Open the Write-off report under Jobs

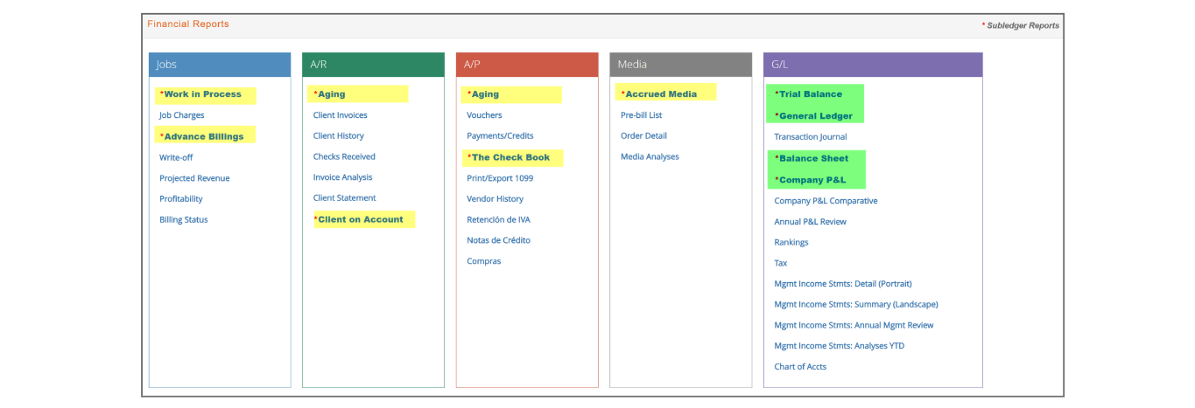click(x=176, y=157)
